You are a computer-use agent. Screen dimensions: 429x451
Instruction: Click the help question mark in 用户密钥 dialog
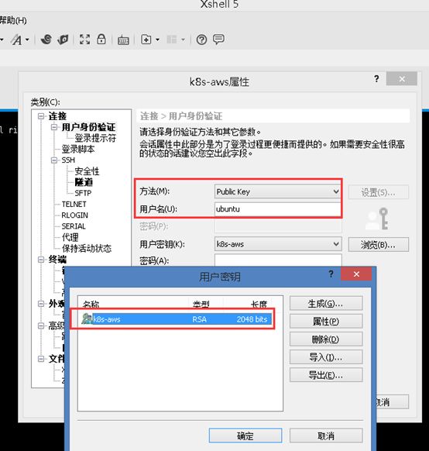[331, 274]
